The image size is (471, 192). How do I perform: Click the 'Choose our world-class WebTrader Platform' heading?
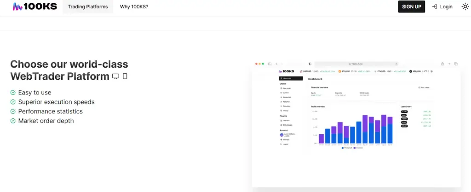pyautogui.click(x=69, y=70)
